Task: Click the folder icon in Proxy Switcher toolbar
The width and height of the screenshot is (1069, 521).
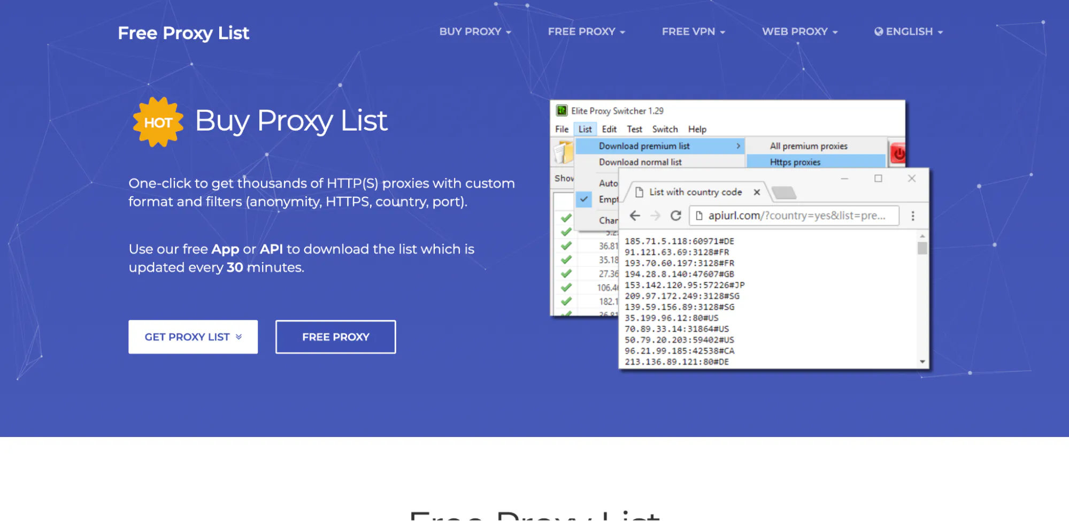Action: pyautogui.click(x=563, y=153)
